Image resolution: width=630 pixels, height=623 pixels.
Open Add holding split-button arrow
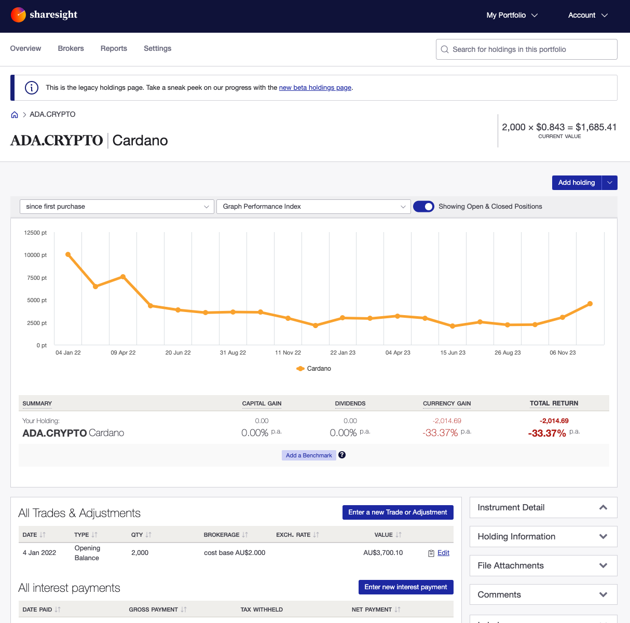(x=610, y=183)
